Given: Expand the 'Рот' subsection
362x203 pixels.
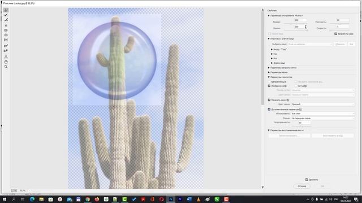Looking at the screenshot, I should pos(271,59).
